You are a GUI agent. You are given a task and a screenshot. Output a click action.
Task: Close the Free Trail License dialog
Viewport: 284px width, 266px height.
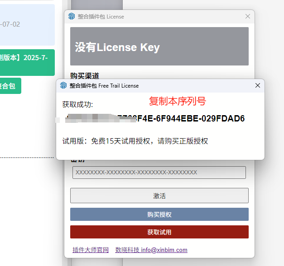[258, 85]
